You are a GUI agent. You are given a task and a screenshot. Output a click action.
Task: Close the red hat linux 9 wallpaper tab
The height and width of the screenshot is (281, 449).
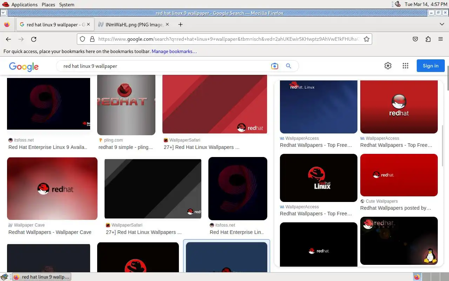(88, 25)
